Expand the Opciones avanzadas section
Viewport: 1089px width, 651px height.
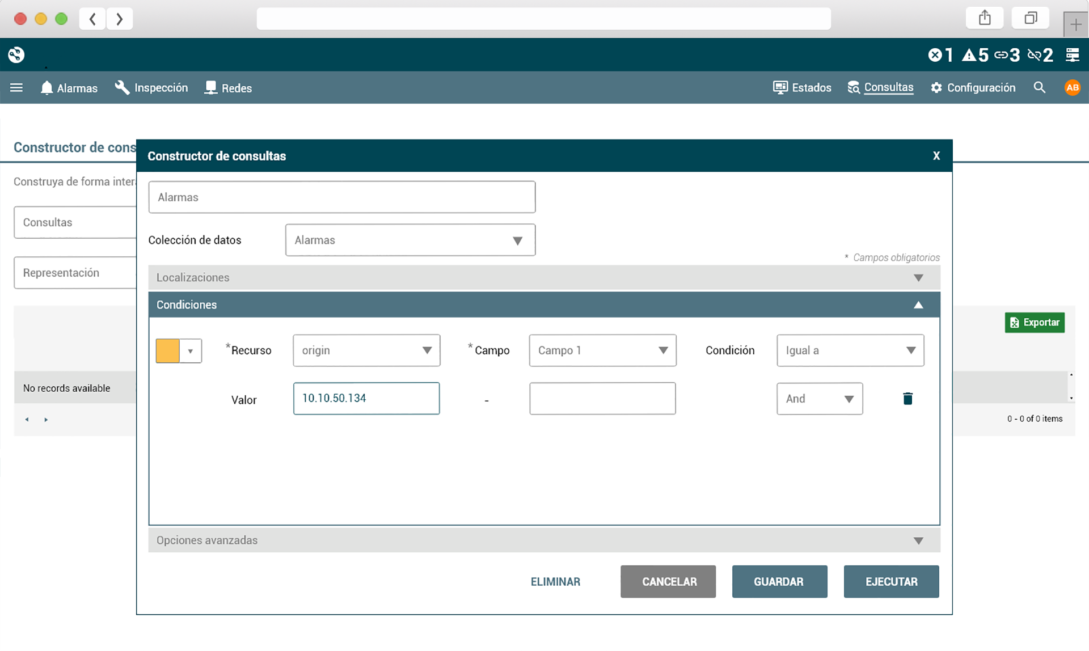(x=544, y=540)
